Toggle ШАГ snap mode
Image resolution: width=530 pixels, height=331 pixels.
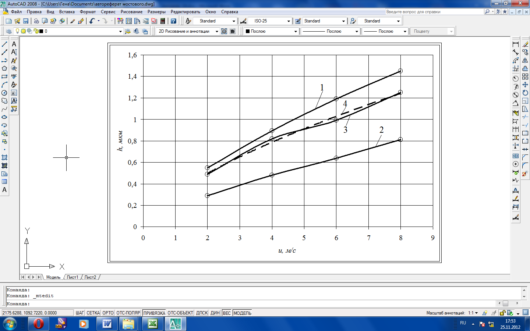click(x=80, y=313)
